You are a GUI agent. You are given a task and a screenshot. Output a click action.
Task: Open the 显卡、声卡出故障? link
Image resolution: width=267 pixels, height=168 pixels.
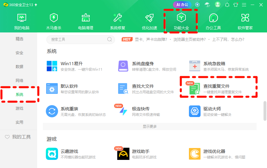tap(151, 40)
